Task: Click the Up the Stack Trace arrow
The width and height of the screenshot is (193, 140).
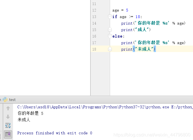Action: (8, 108)
